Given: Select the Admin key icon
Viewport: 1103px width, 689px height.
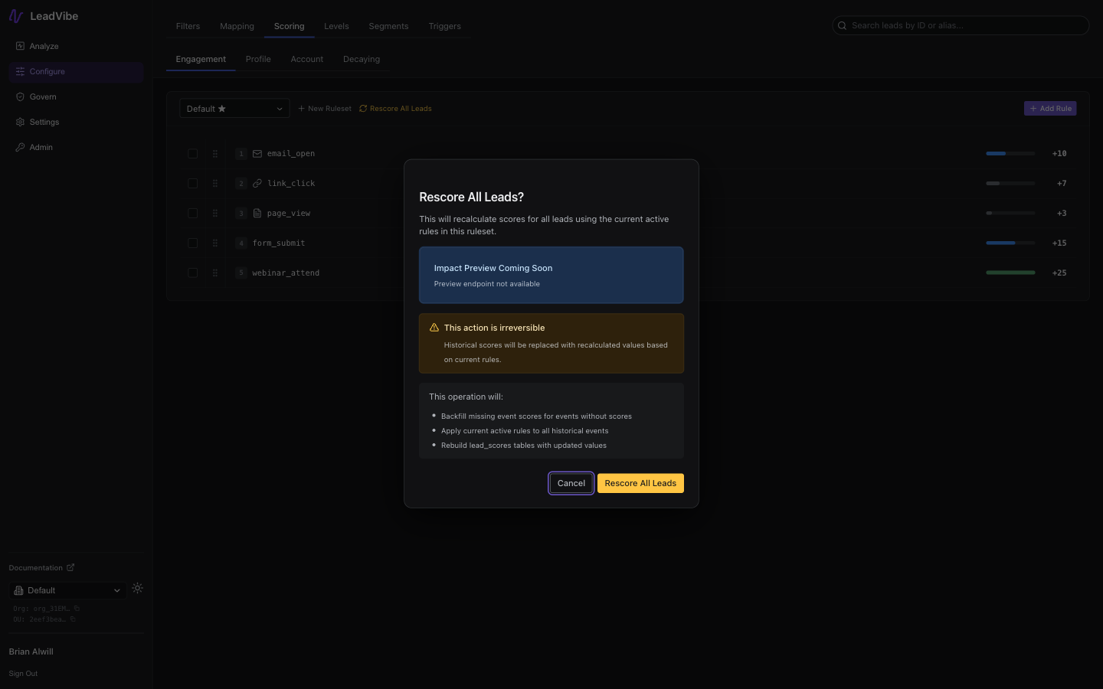Looking at the screenshot, I should (x=20, y=147).
